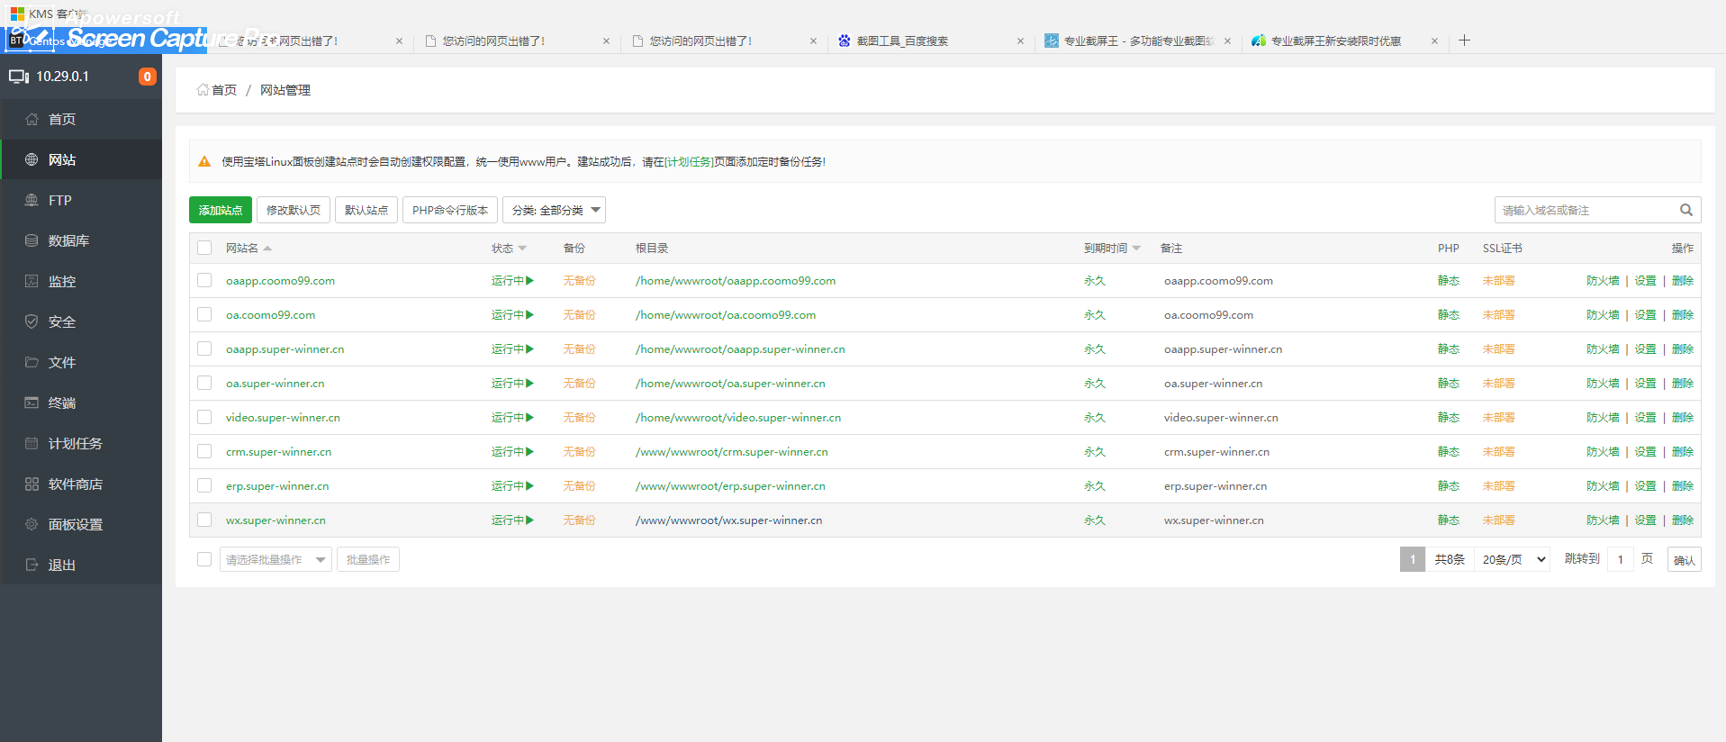Toggle run state for oaapp.coomo99.com
Viewport: 1726px width, 742px height.
512,280
